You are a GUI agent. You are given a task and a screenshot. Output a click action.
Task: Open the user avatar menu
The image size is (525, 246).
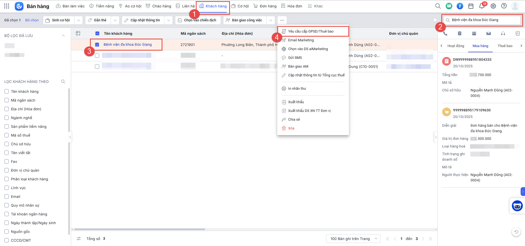point(515,6)
